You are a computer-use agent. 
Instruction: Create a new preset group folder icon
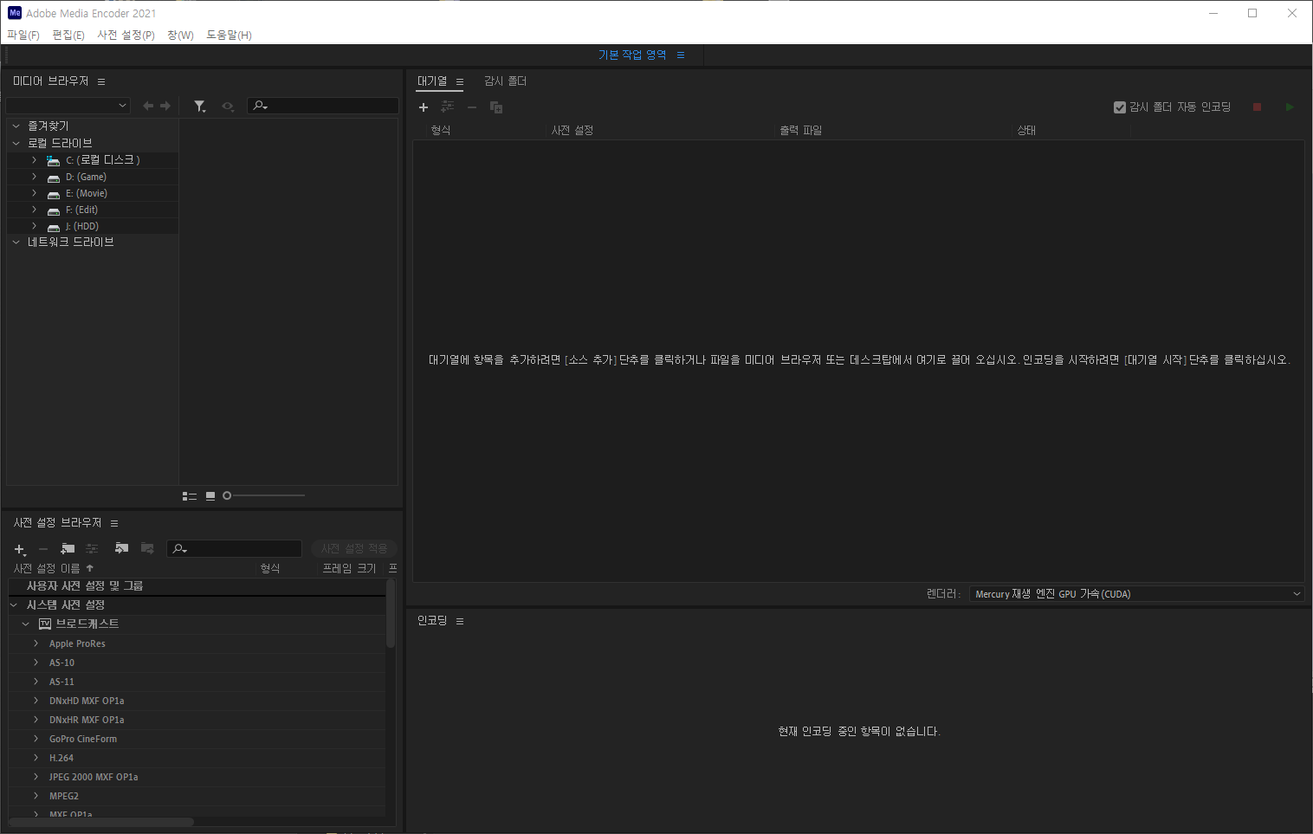(x=68, y=549)
